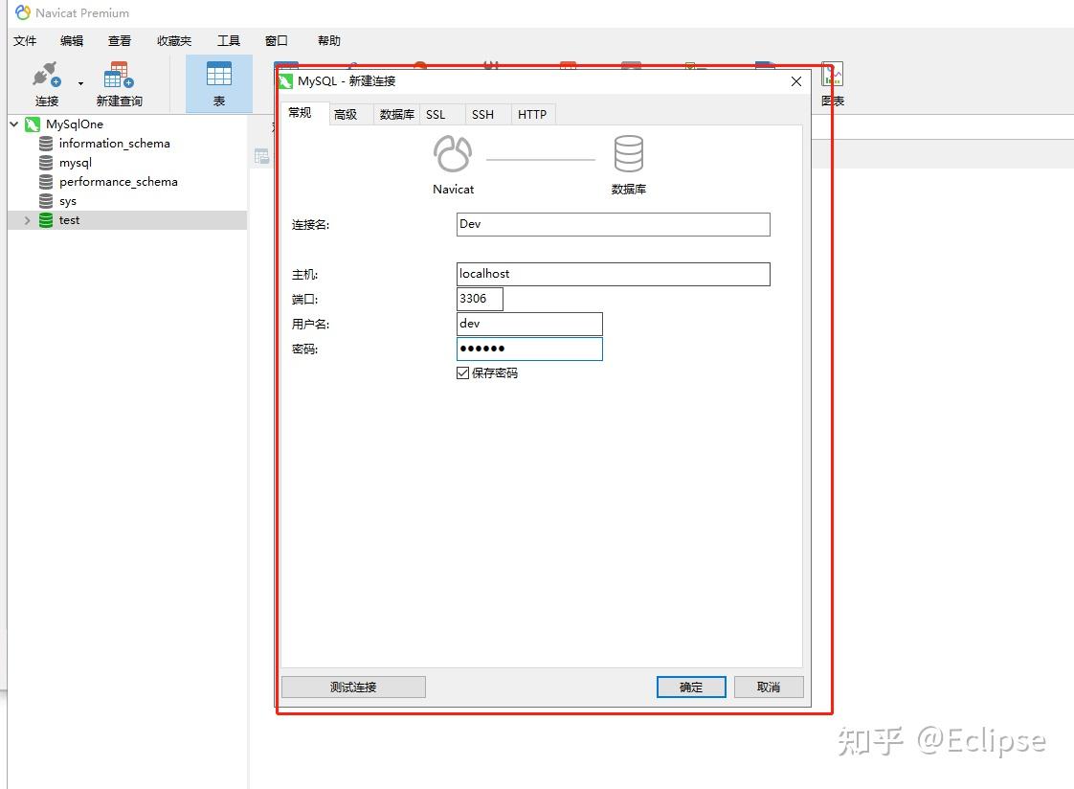The image size is (1074, 789).
Task: Click the MySQL dialog title icon
Action: coord(285,81)
